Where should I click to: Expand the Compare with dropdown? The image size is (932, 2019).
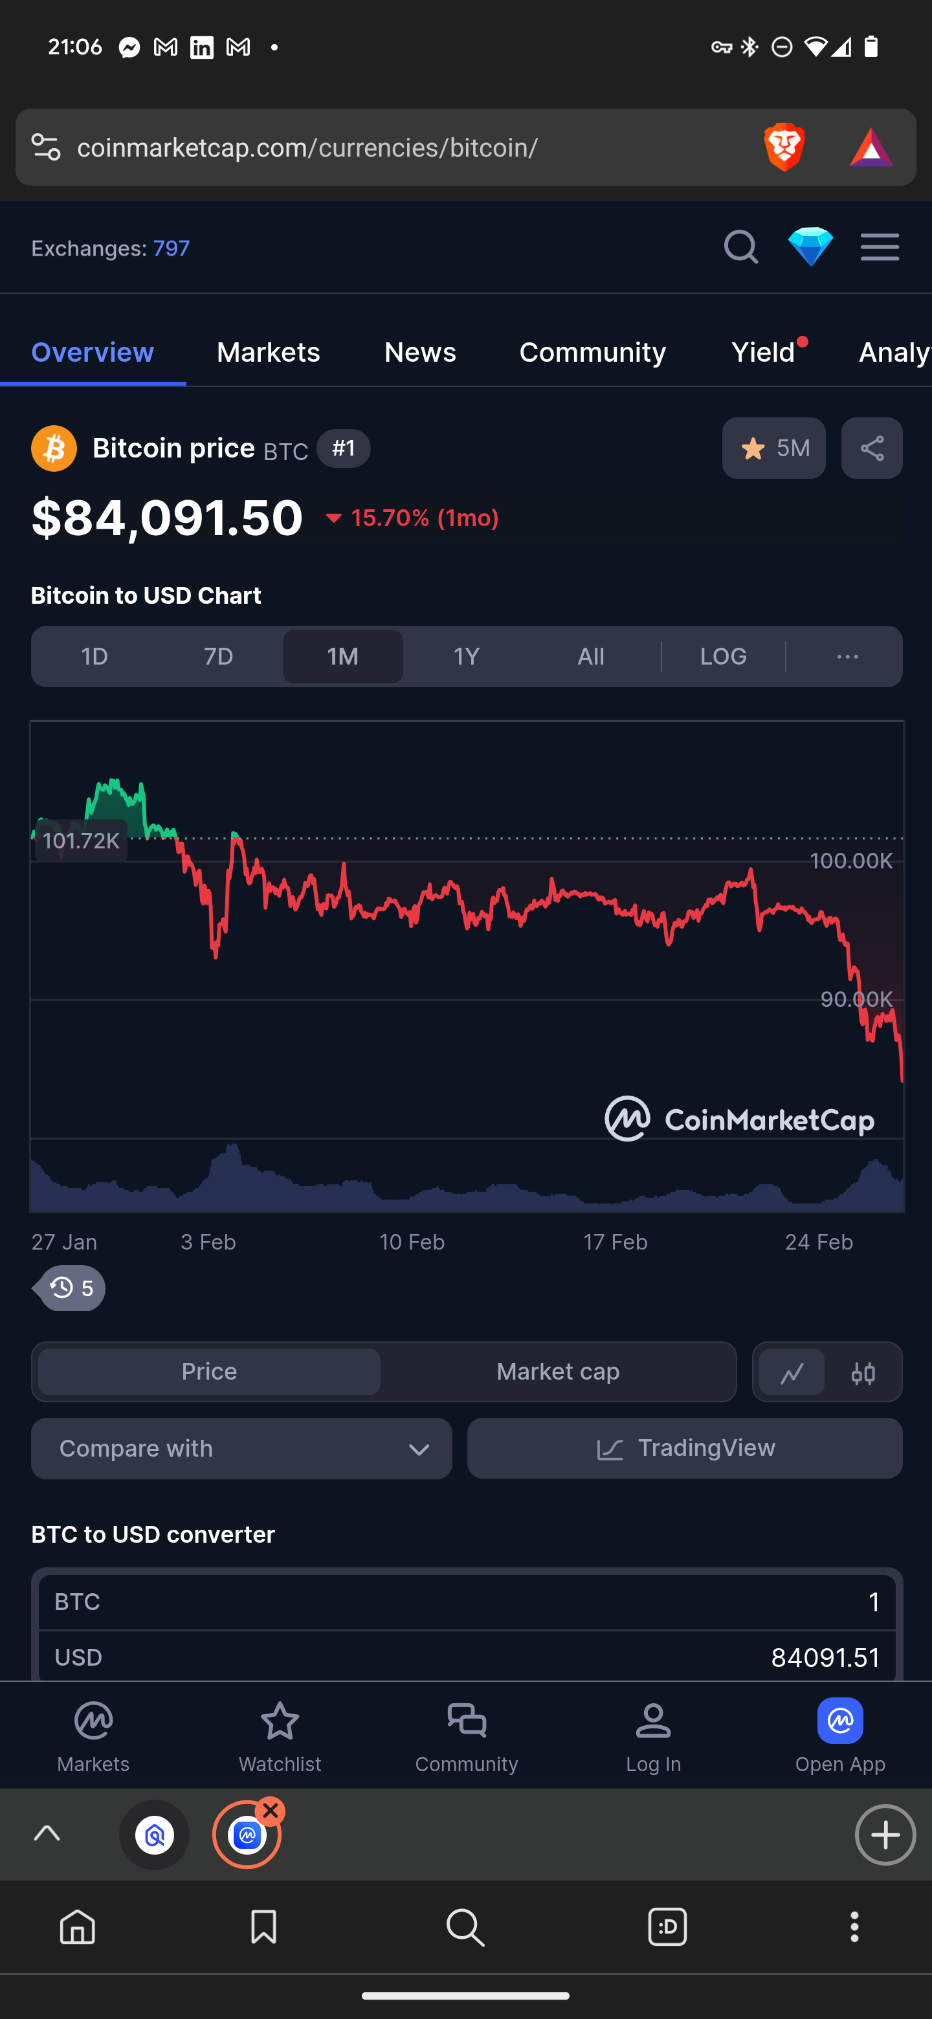[x=241, y=1448]
